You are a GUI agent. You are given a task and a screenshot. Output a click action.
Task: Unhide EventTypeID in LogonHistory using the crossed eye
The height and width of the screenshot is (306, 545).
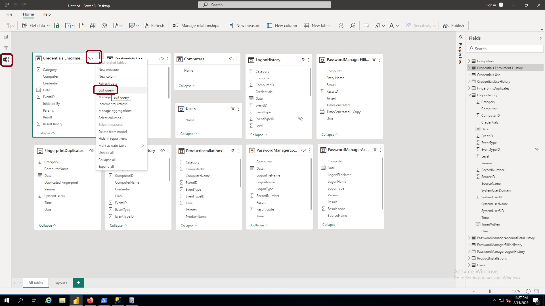(301, 119)
